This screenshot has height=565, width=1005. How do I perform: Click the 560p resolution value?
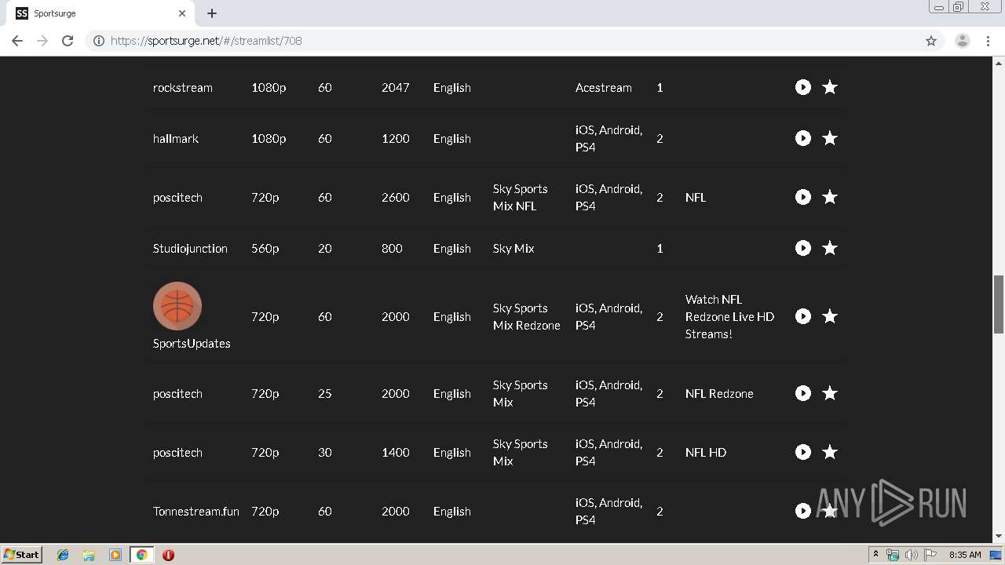(x=265, y=248)
